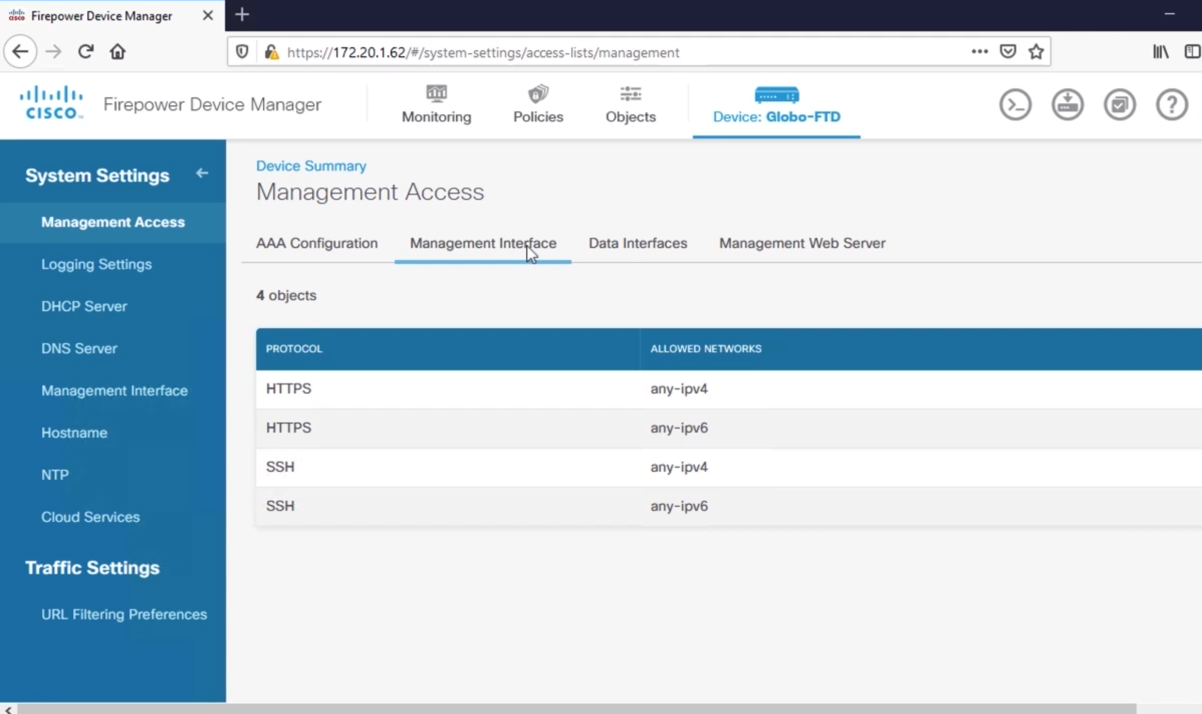Screen dimensions: 1202x714
Task: Open page actions three-dot menu
Action: 979,51
